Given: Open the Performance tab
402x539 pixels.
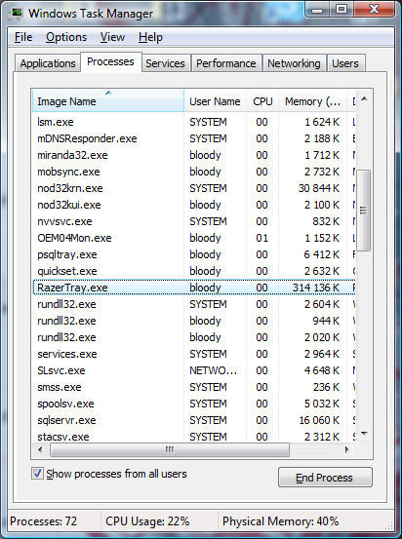Looking at the screenshot, I should [226, 63].
